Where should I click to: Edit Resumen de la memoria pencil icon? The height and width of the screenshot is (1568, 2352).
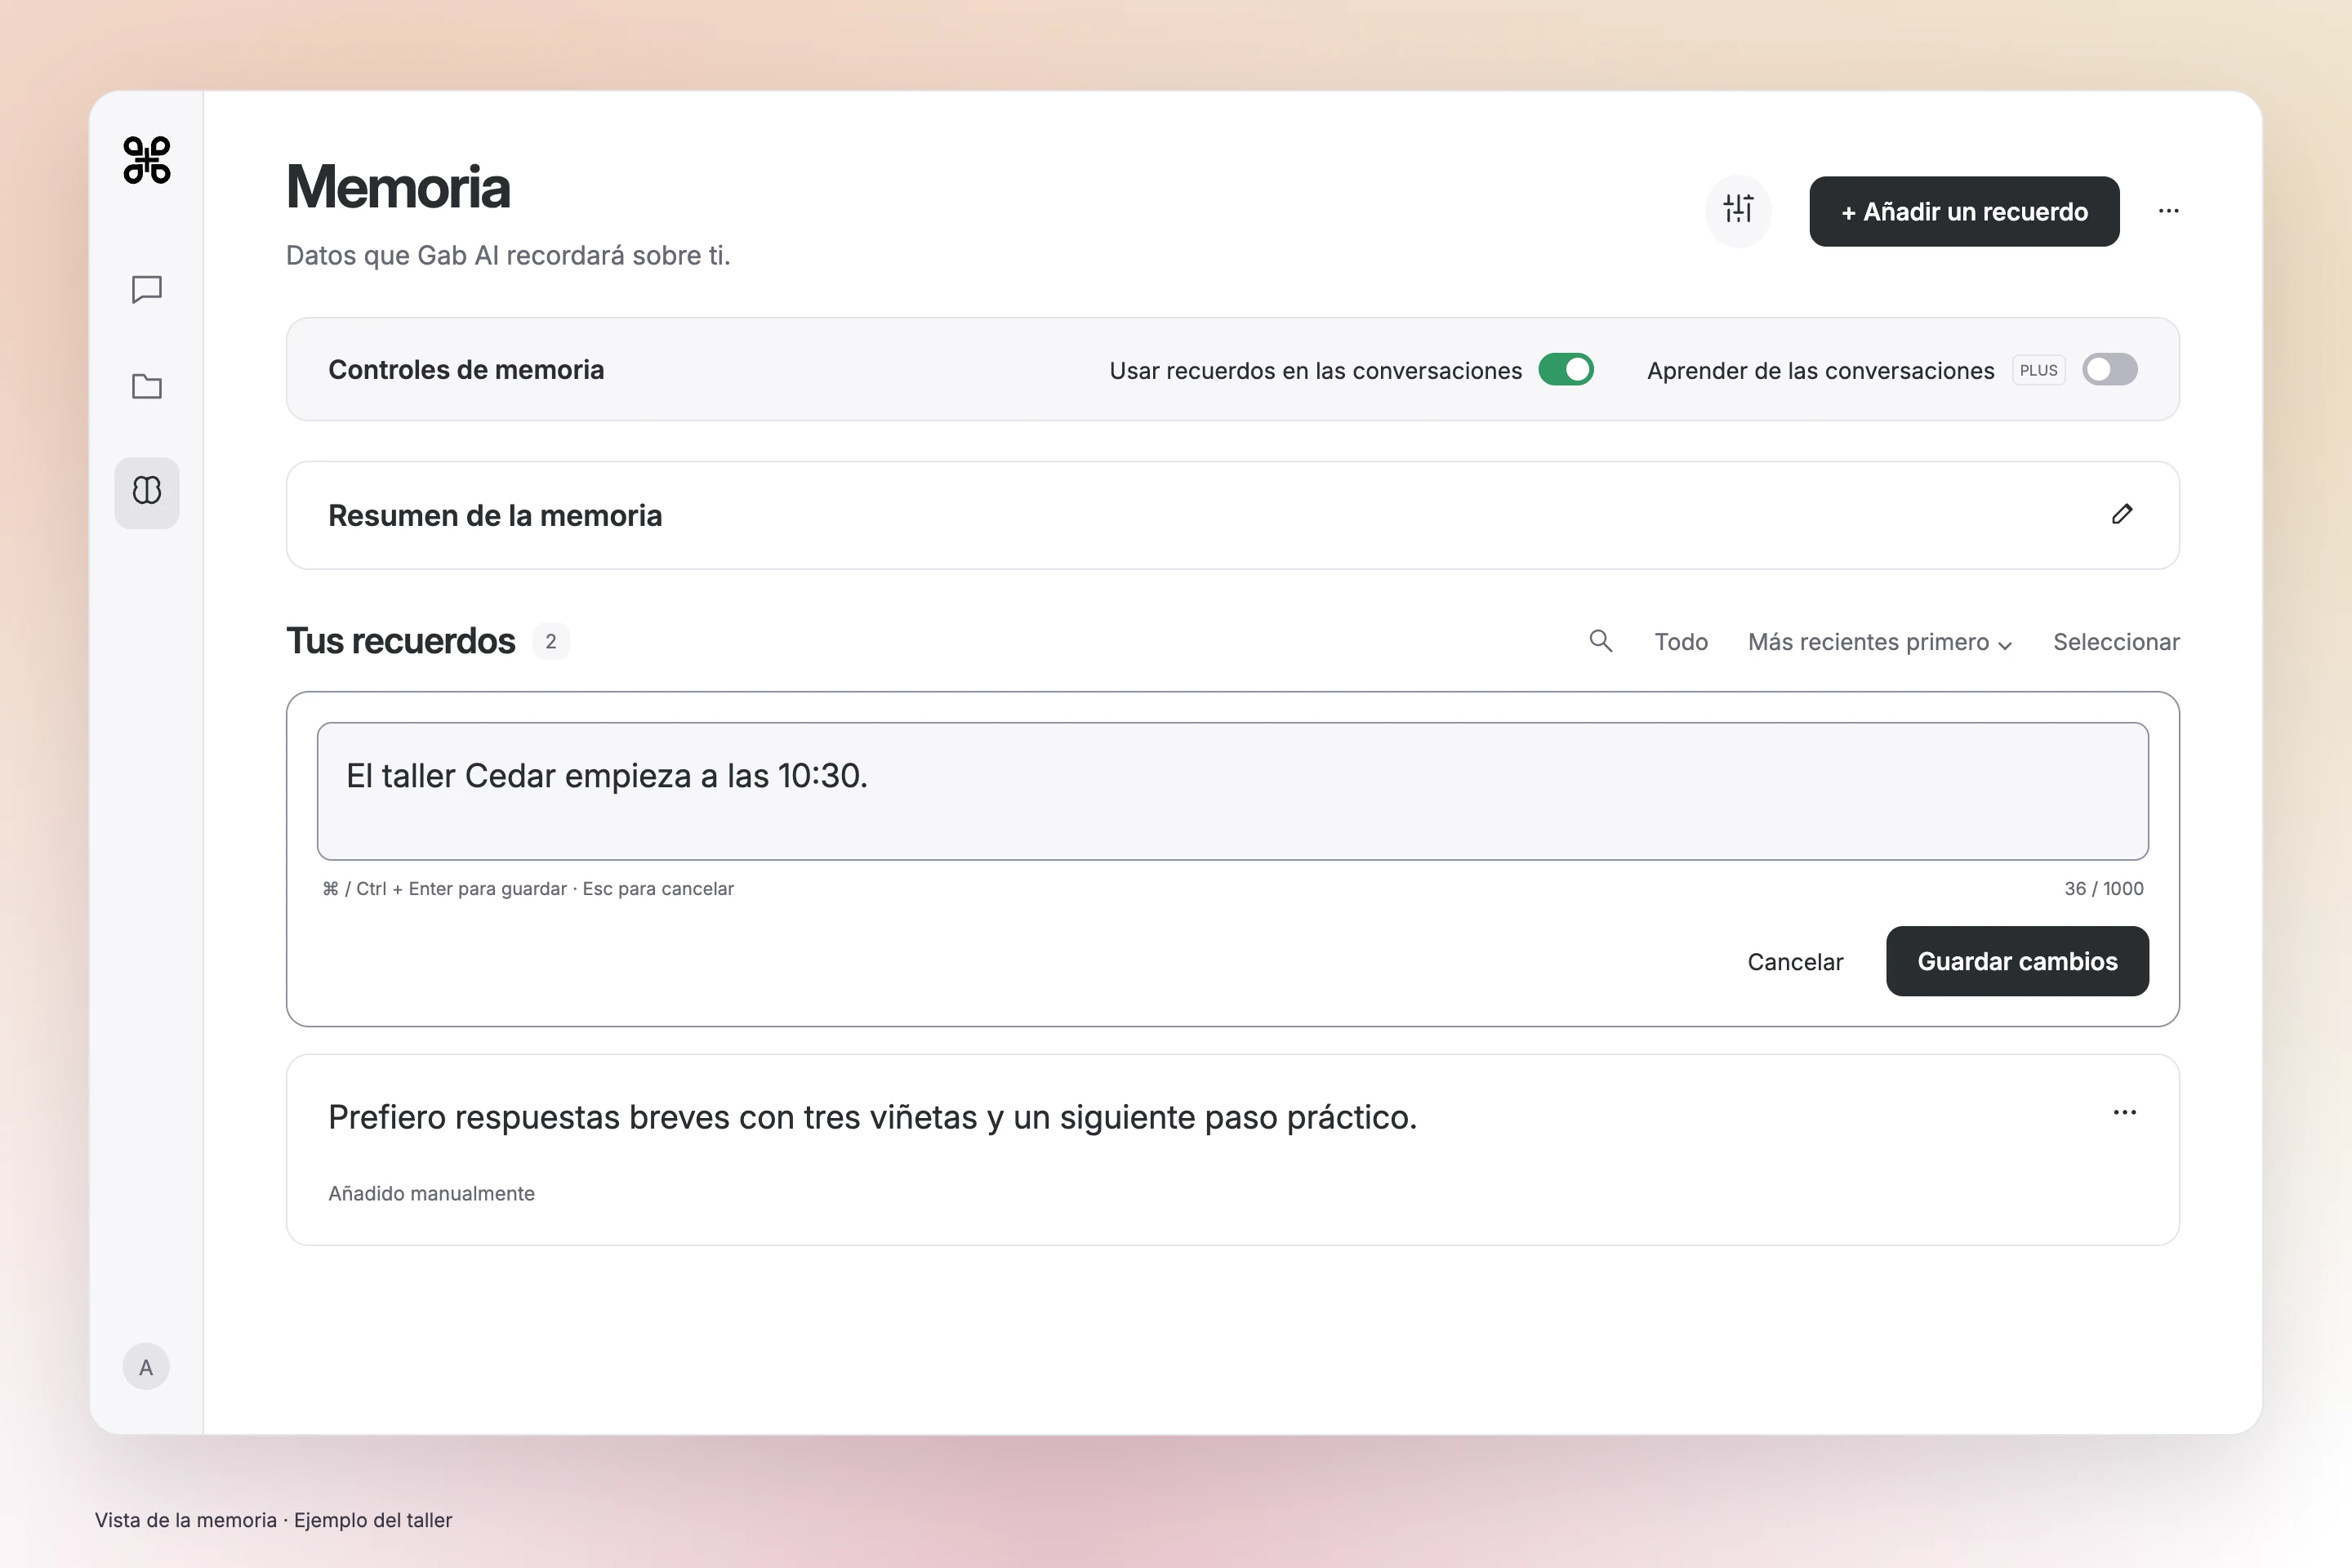pos(2122,514)
